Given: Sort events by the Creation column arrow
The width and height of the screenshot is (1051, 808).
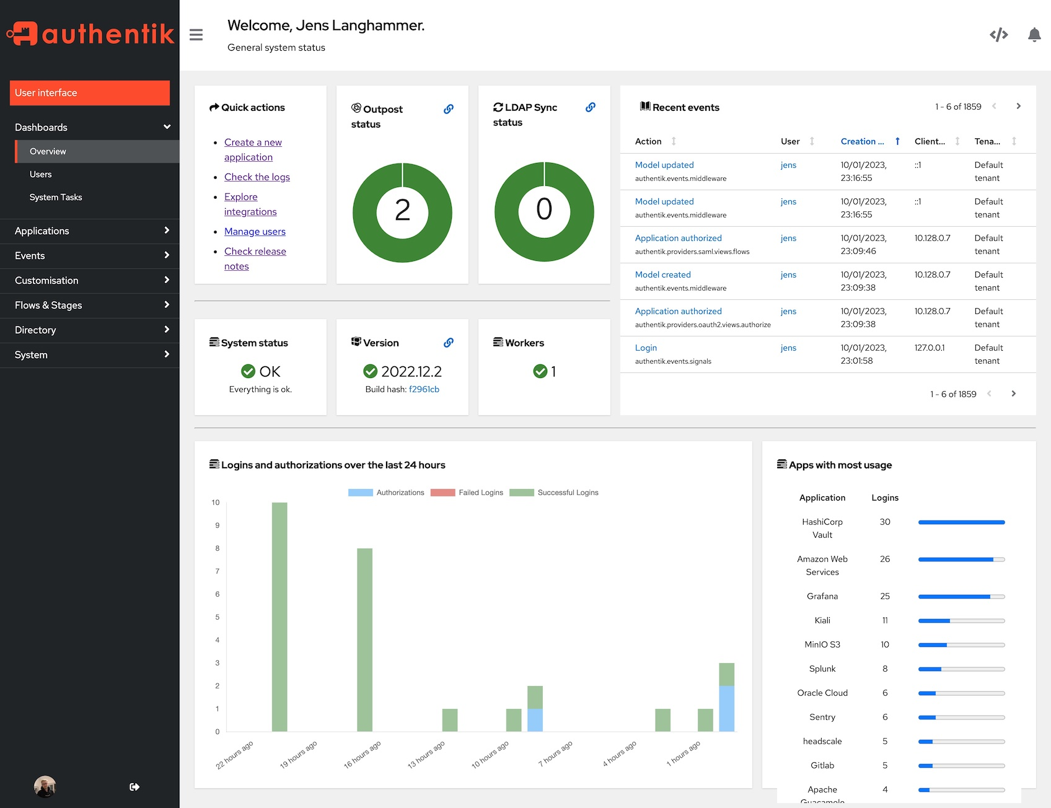Looking at the screenshot, I should (x=897, y=141).
